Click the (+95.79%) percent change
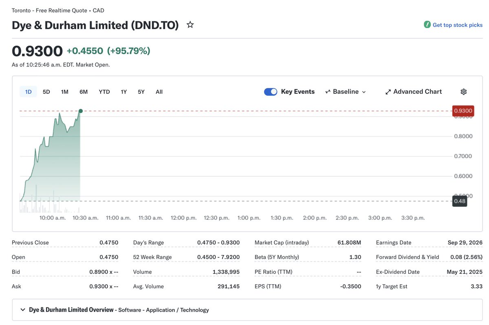 click(x=129, y=51)
